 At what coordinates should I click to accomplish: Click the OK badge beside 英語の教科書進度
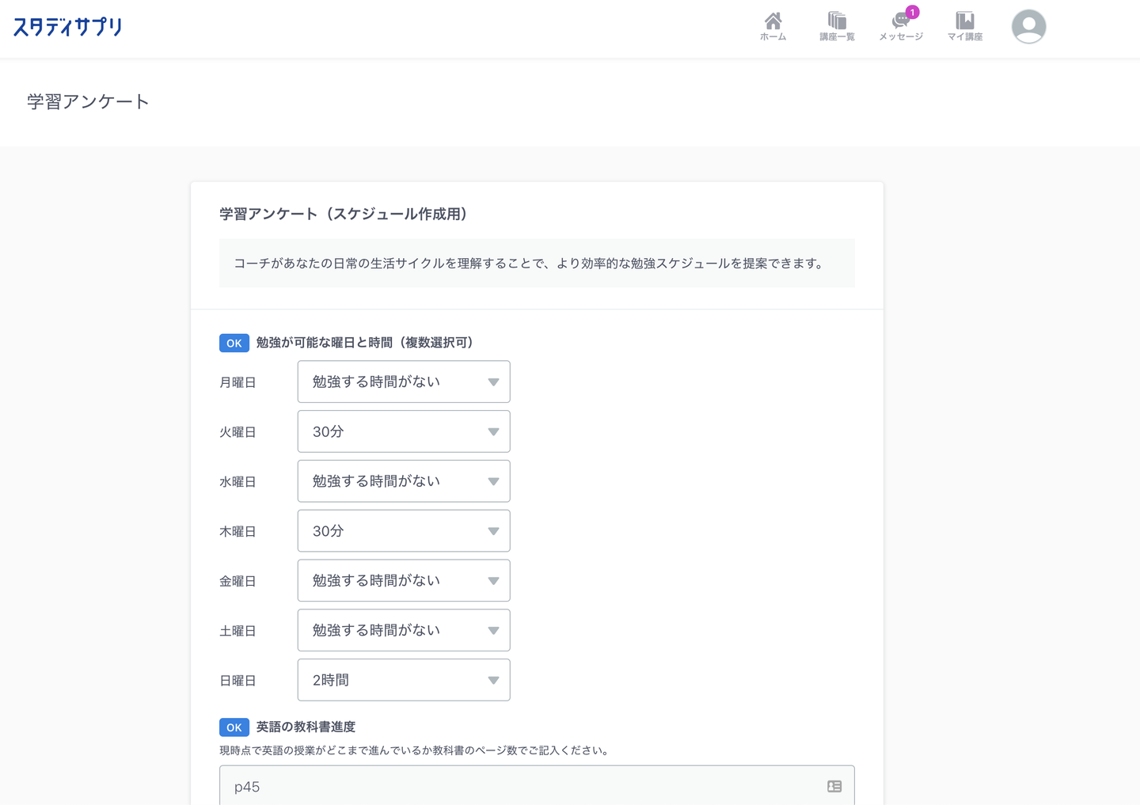coord(234,727)
